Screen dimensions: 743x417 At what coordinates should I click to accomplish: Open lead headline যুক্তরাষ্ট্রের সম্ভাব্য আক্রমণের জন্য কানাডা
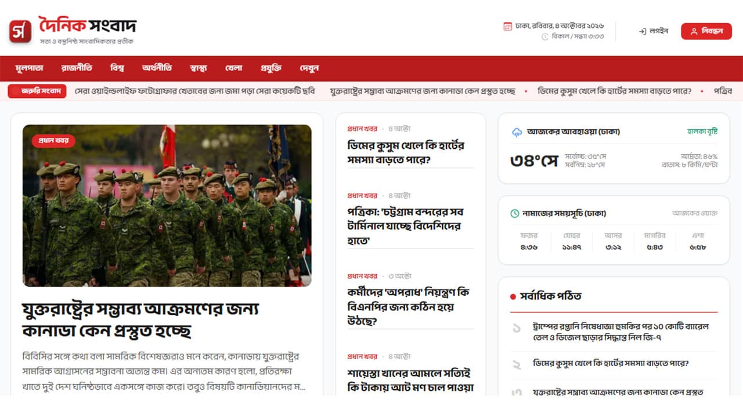[140, 320]
